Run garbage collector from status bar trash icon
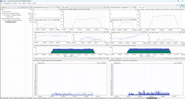Screen dimensions: 185x99 (x=160, y=98)
